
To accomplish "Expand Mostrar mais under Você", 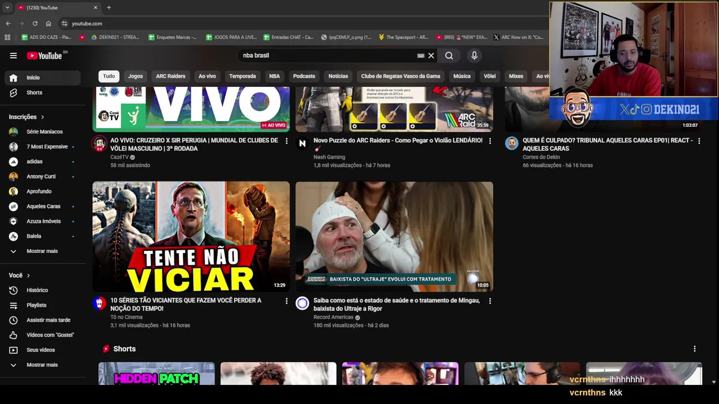I will tap(42, 365).
